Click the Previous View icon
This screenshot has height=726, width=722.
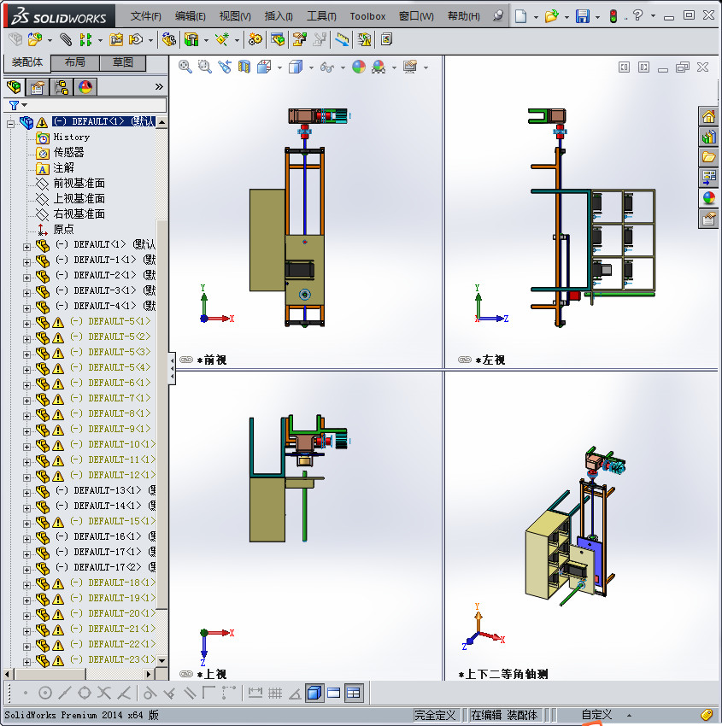225,67
